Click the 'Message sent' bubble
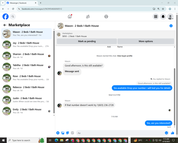This screenshot has width=178, height=143. pos(72,71)
